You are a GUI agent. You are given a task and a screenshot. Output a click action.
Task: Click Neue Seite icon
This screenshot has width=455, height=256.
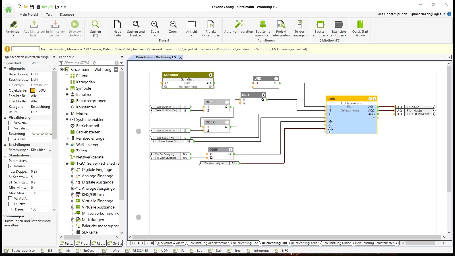click(117, 25)
